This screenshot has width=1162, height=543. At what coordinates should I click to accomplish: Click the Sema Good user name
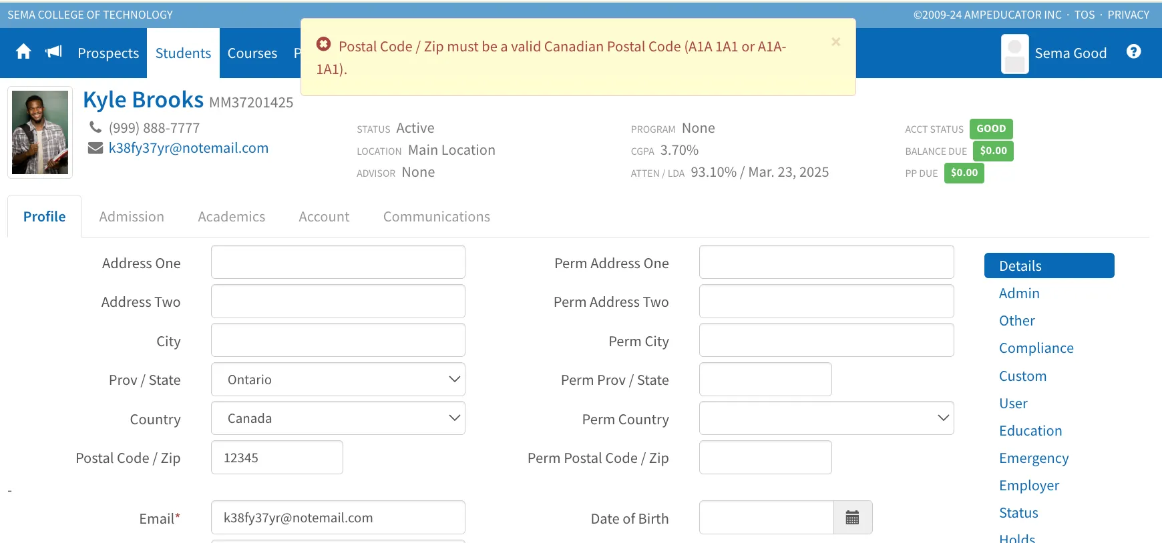(1071, 53)
